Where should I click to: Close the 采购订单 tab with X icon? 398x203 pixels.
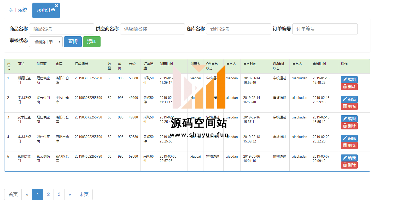(x=56, y=5)
